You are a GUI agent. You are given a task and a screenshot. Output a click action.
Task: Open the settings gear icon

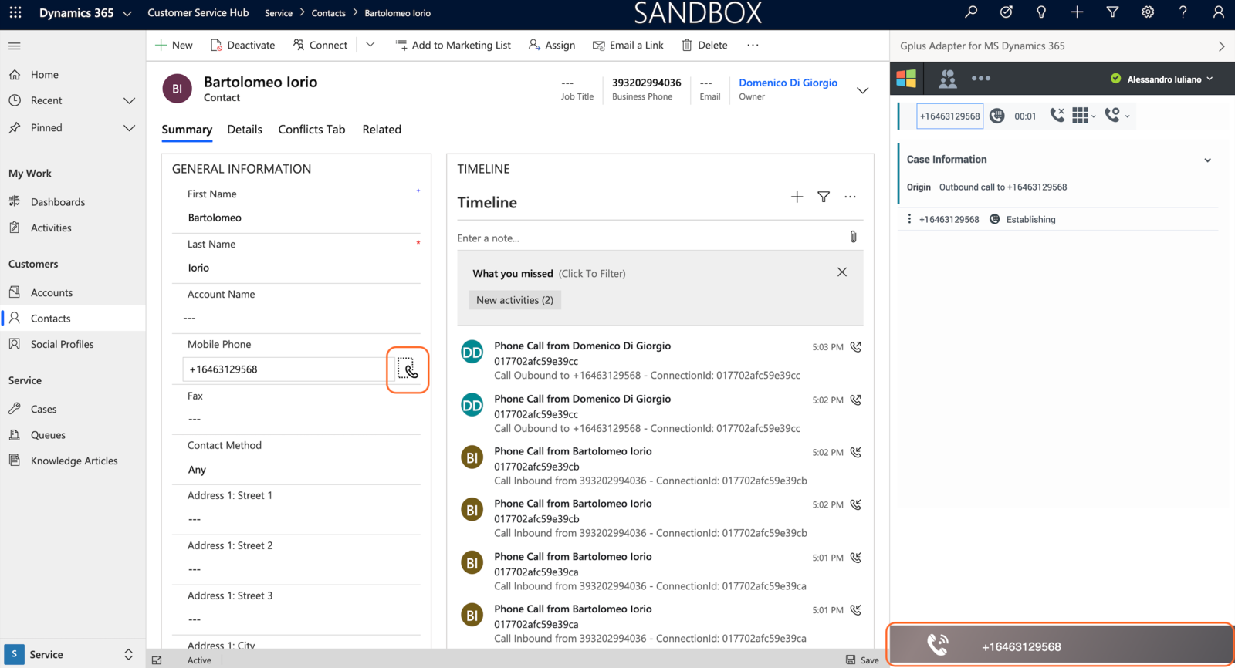(x=1148, y=12)
